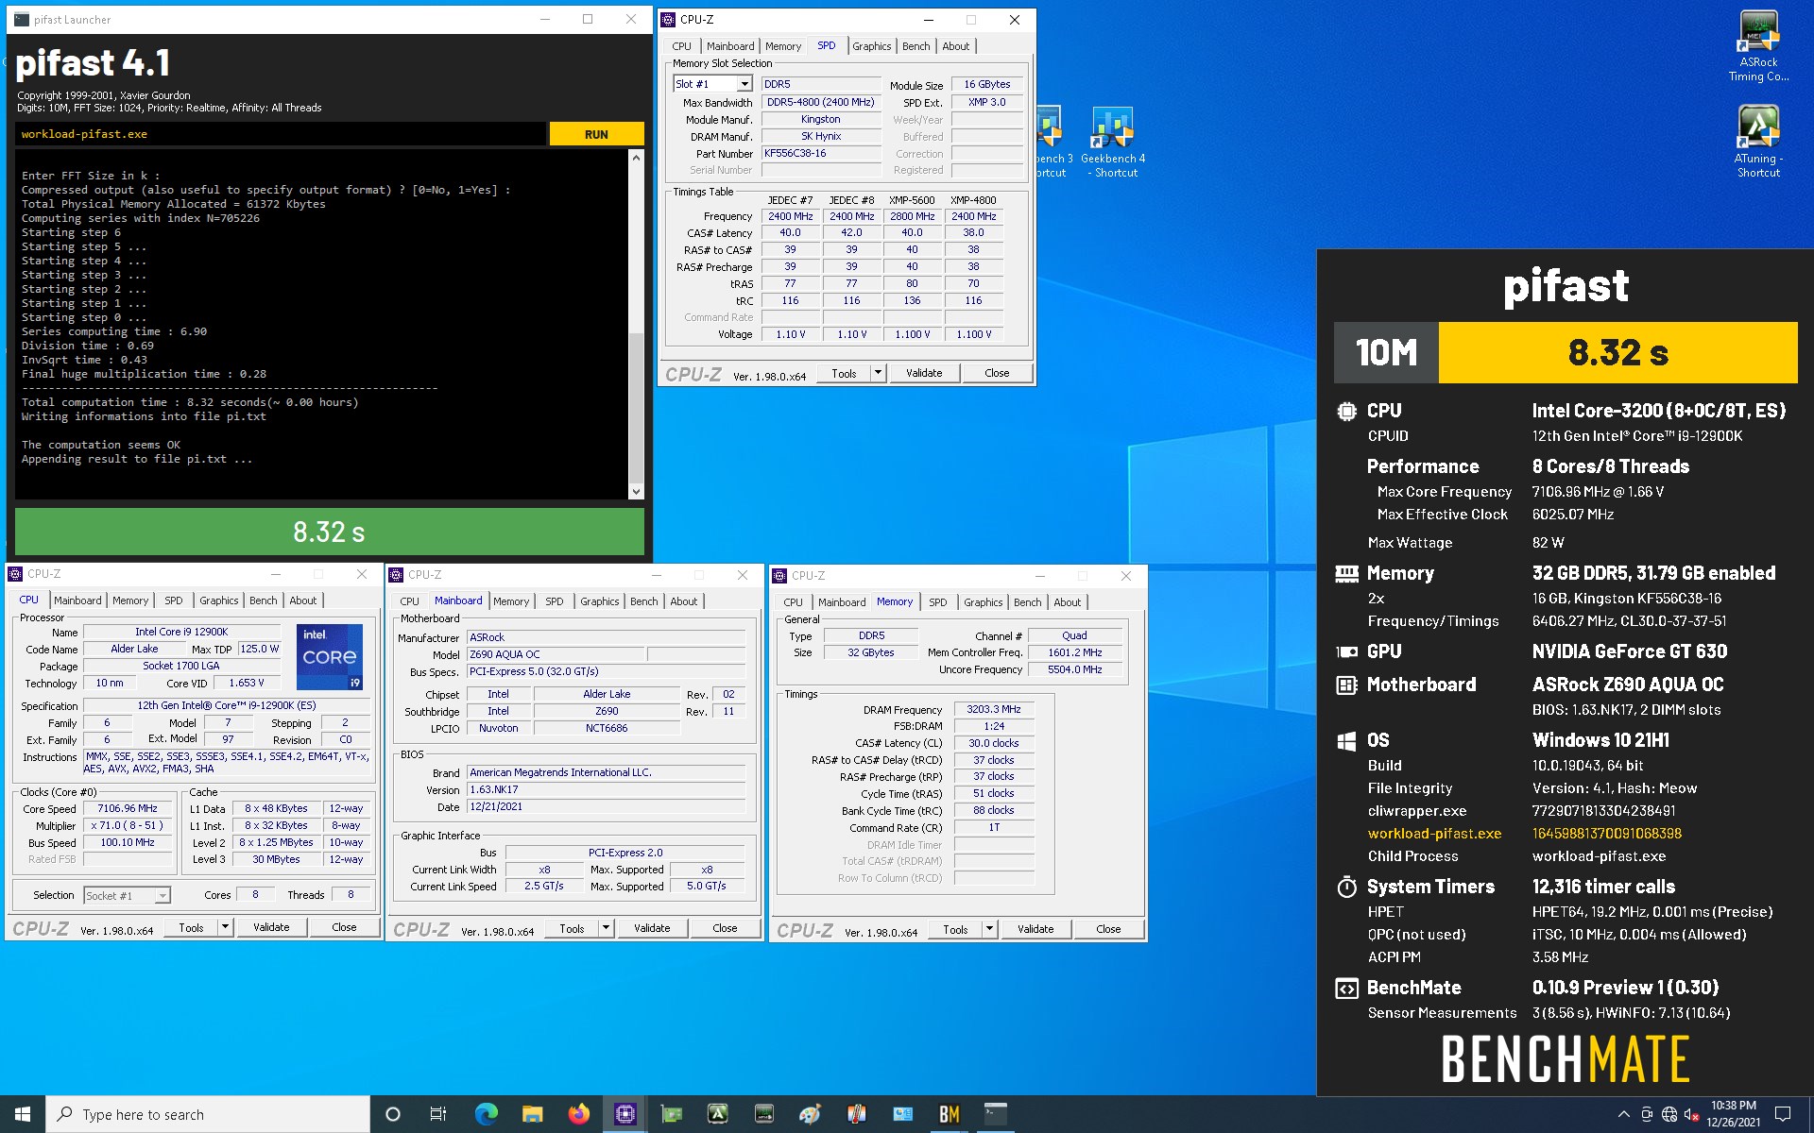
Task: Open Task View on the taskbar
Action: point(438,1114)
